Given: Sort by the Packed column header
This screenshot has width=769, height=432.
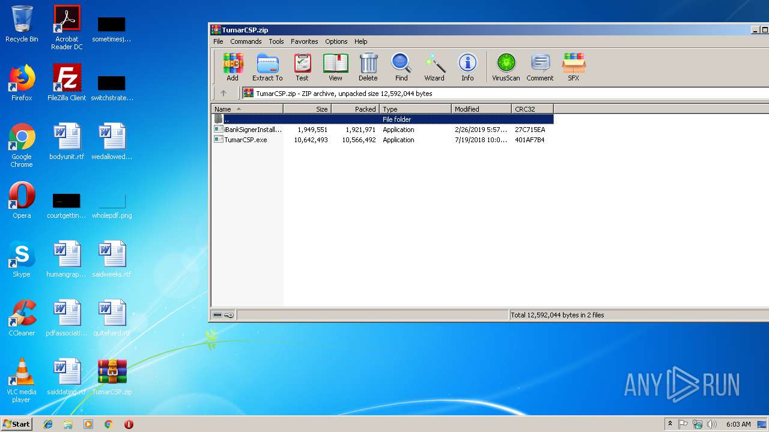Looking at the screenshot, I should (356, 109).
